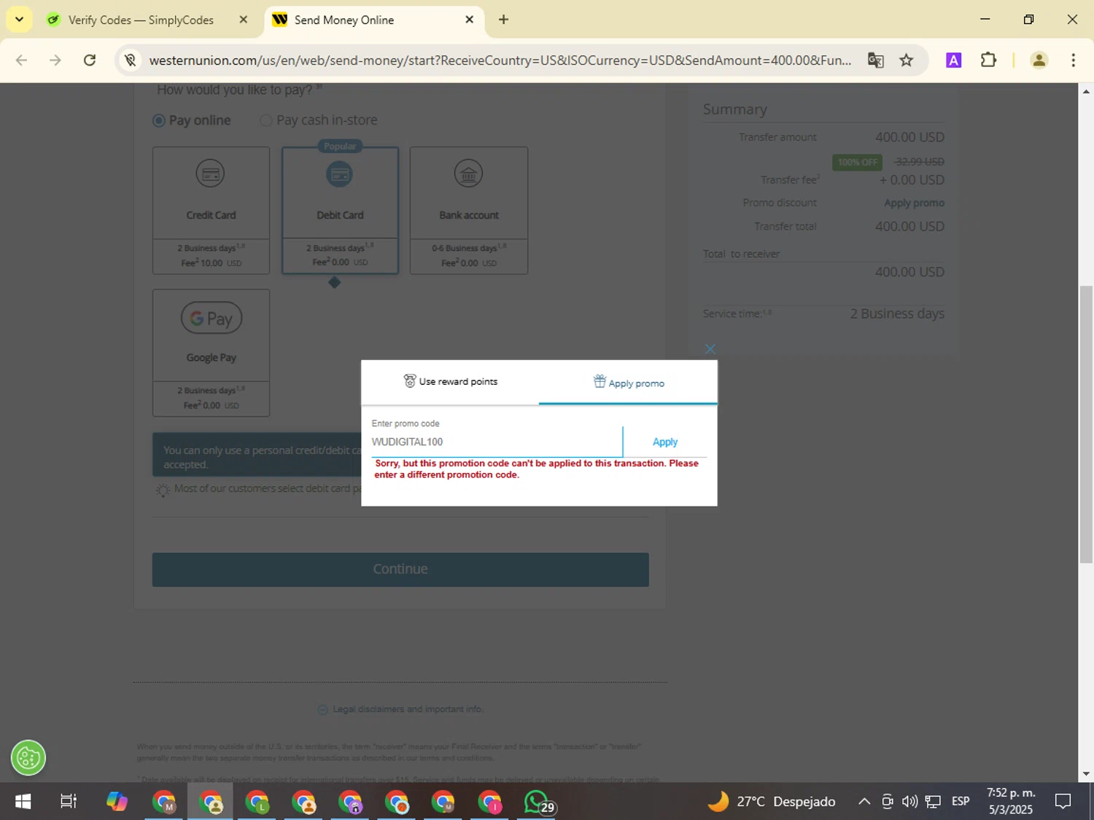The height and width of the screenshot is (820, 1094).
Task: Choose the Debit Card payment icon
Action: 339,173
